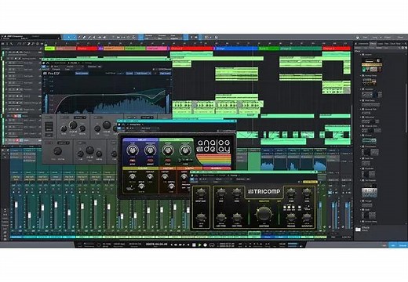Image resolution: width=408 pixels, height=282 pixels.
Task: Select the Chorus 3 arranger section
Action: 337,49
